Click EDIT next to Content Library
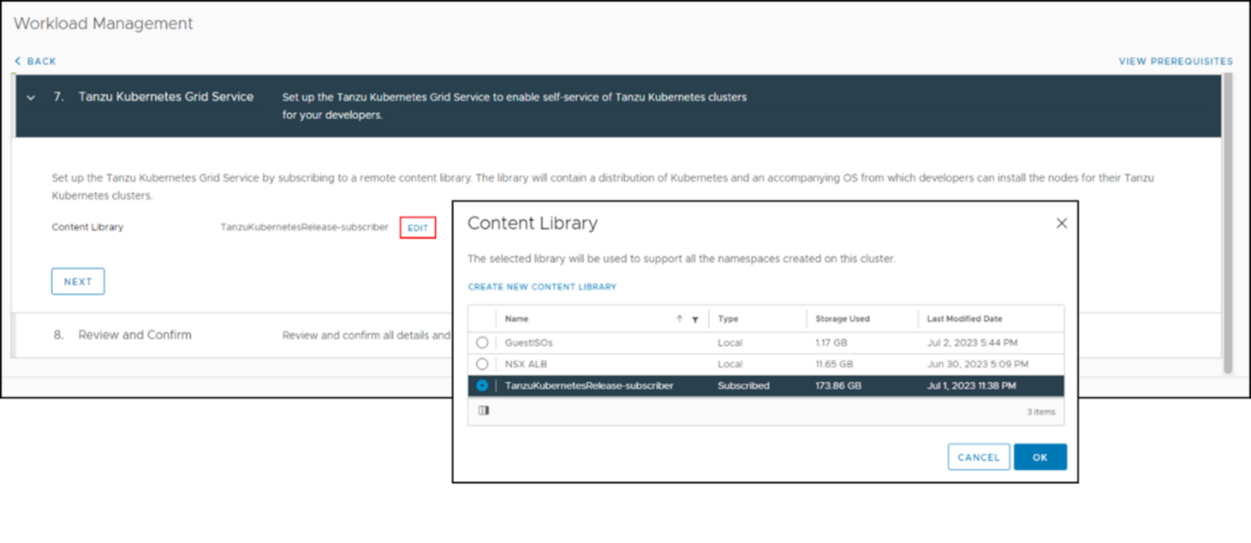 tap(418, 228)
